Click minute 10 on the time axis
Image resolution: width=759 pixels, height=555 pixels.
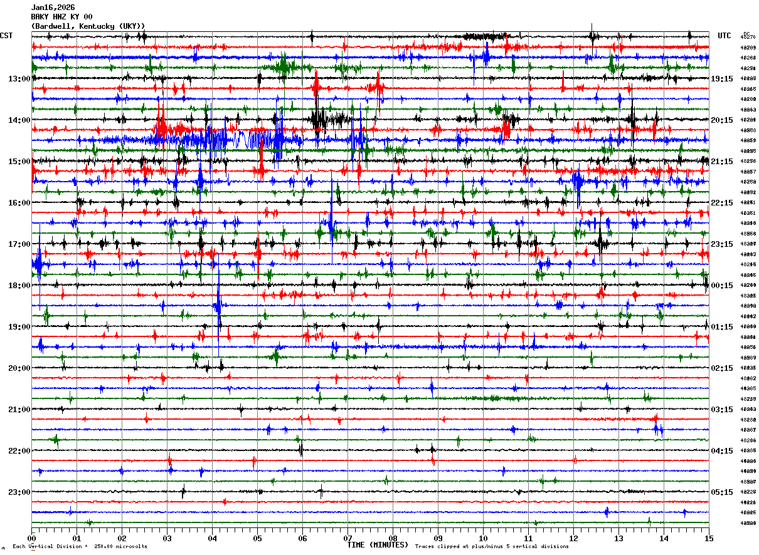click(483, 538)
